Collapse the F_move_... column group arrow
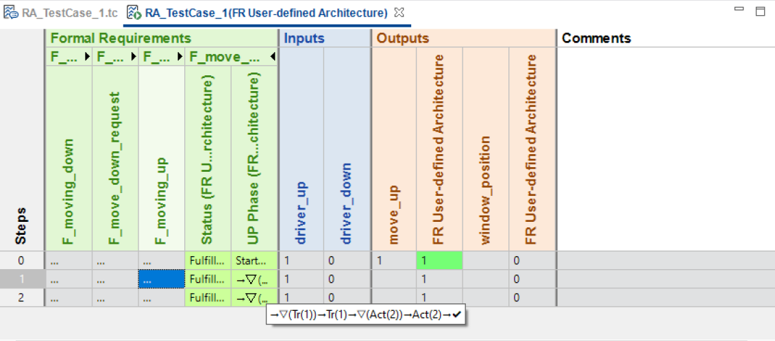 (273, 57)
